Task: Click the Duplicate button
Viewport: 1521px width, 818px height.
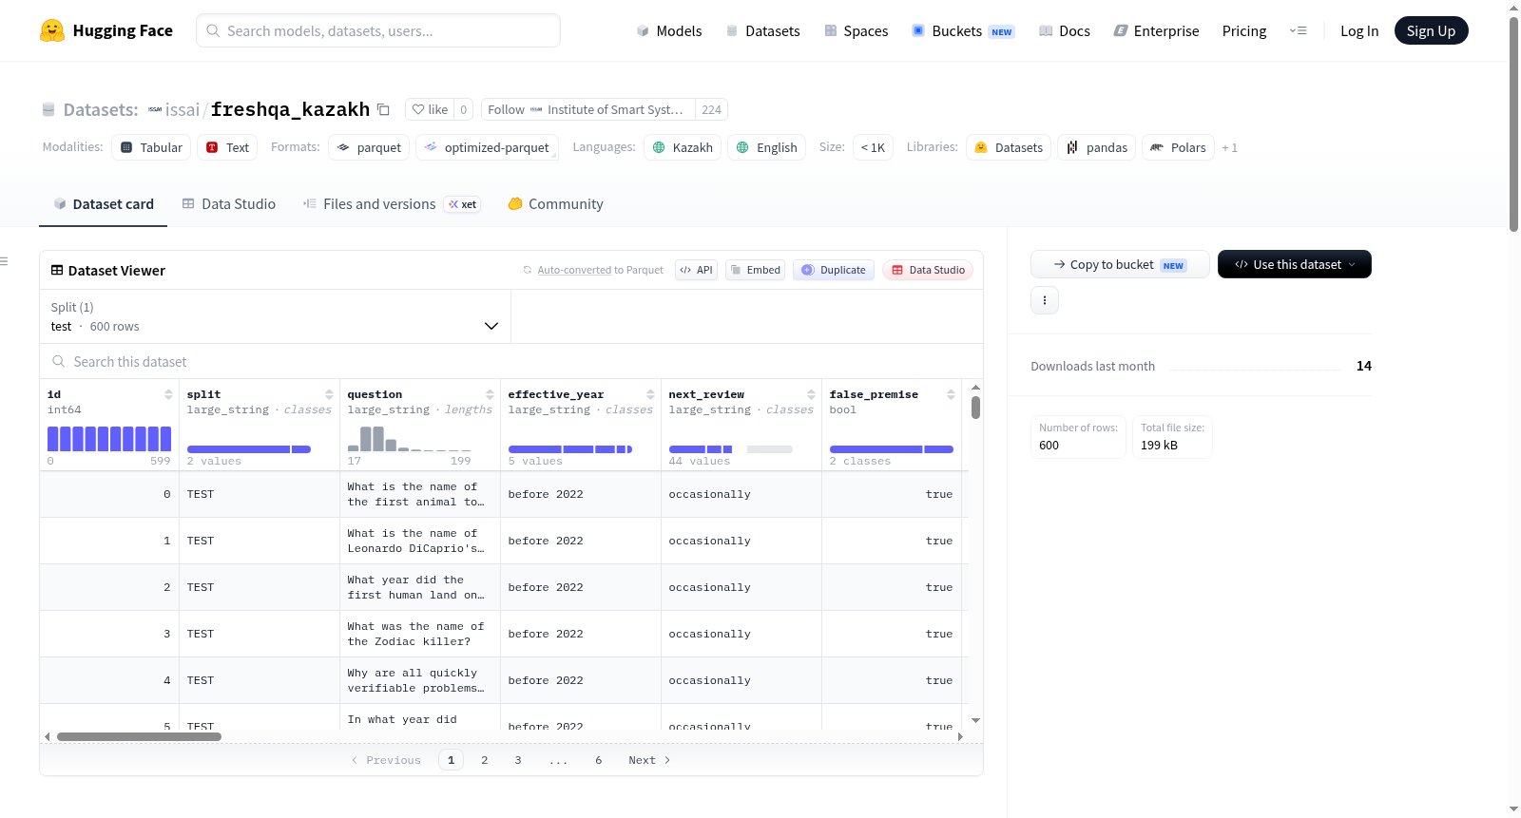Action: pos(834,270)
